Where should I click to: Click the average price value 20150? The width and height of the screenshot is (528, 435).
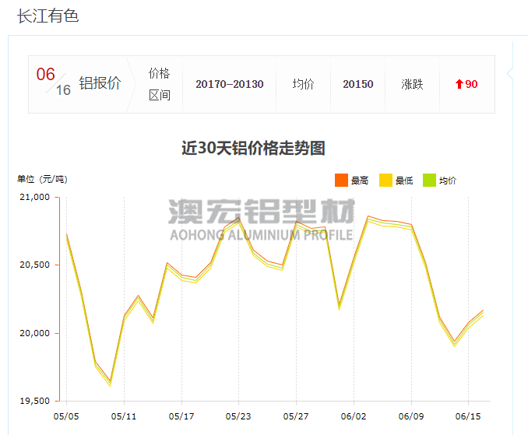[x=357, y=84]
